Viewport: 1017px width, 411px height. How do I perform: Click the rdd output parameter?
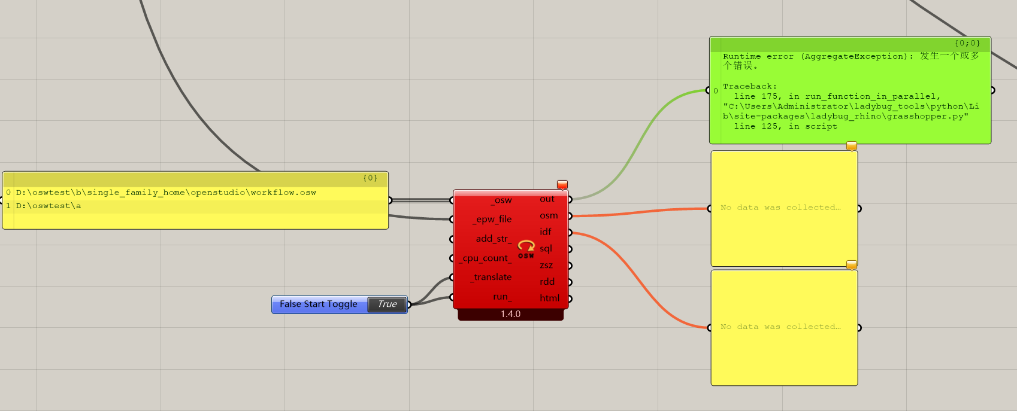(x=547, y=281)
